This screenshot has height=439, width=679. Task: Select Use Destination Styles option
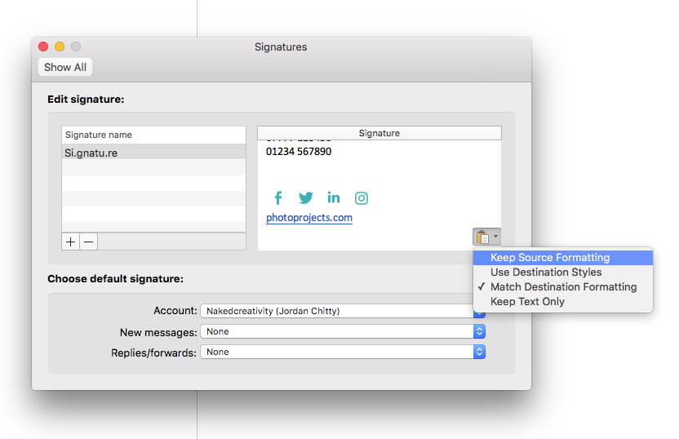point(546,273)
